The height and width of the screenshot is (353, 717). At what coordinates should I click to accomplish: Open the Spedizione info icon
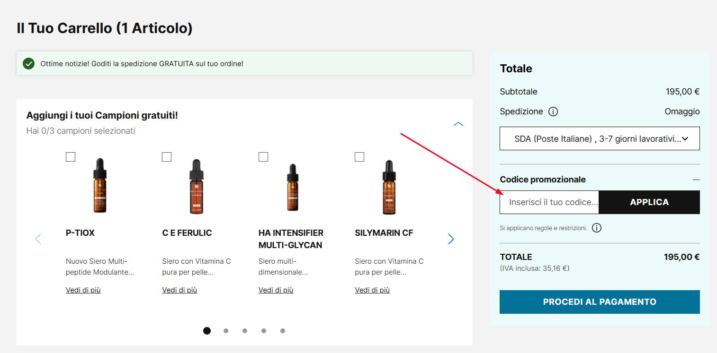coord(553,112)
